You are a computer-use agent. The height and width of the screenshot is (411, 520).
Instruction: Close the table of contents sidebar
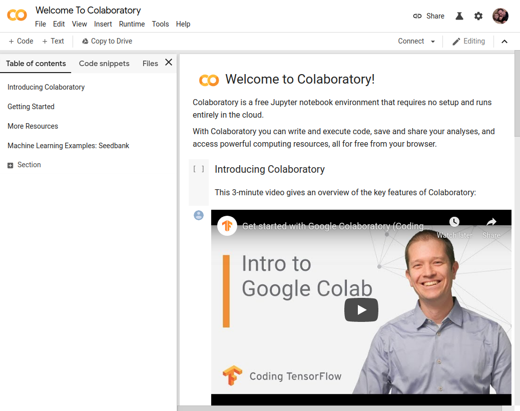[x=169, y=63]
